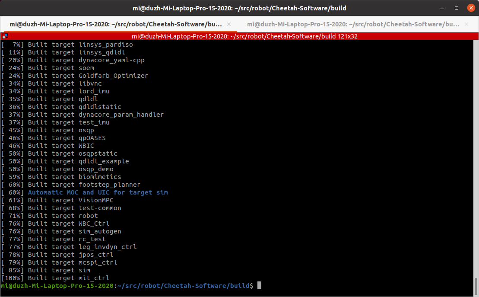Screen dimensions: 479x297
Task: Click the blinking block cursor at the prompt
Action: click(x=259, y=285)
